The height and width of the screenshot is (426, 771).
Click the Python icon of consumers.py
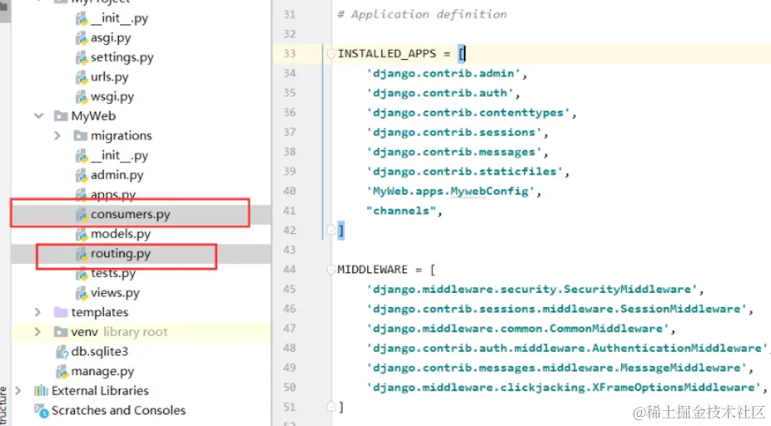click(x=82, y=214)
